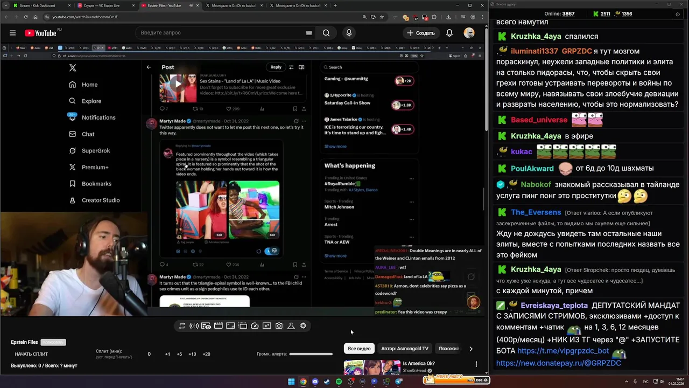Click the YouTube logo

[x=40, y=33]
